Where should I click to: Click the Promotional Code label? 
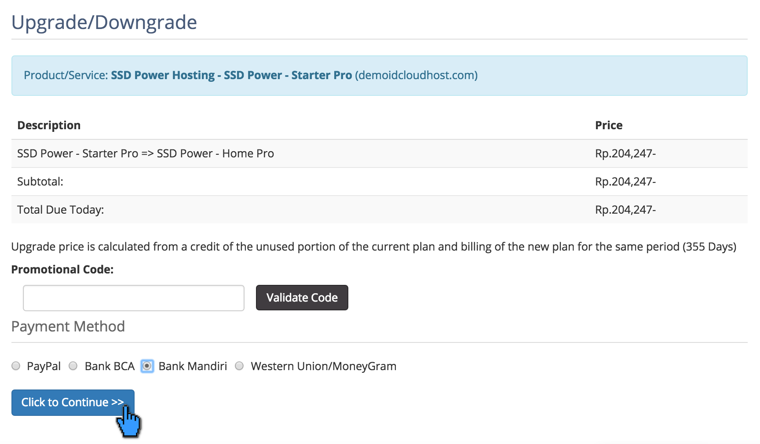[62, 269]
